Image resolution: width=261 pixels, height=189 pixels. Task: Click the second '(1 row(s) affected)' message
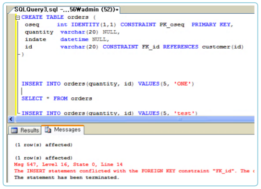[x=44, y=158]
